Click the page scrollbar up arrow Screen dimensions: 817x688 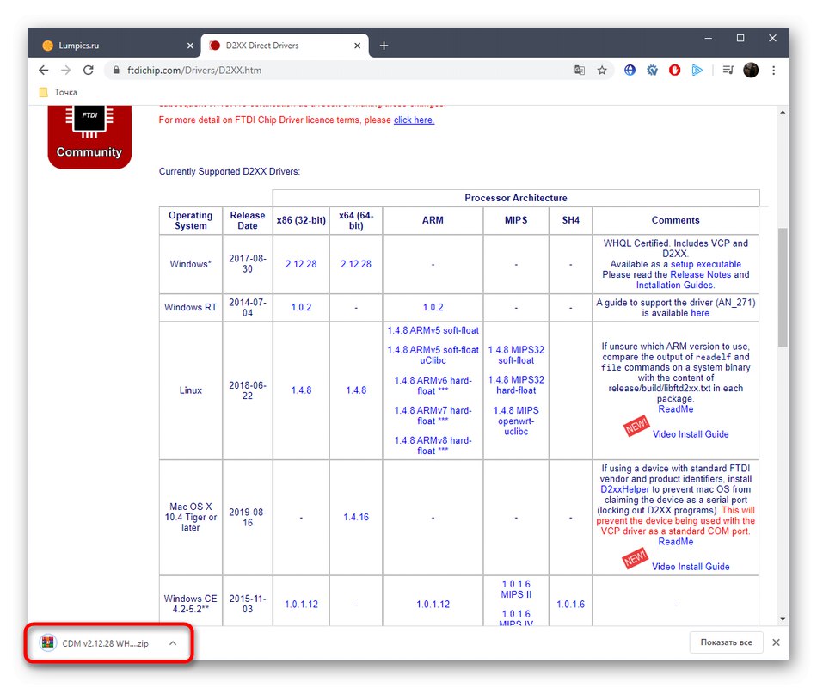click(783, 112)
